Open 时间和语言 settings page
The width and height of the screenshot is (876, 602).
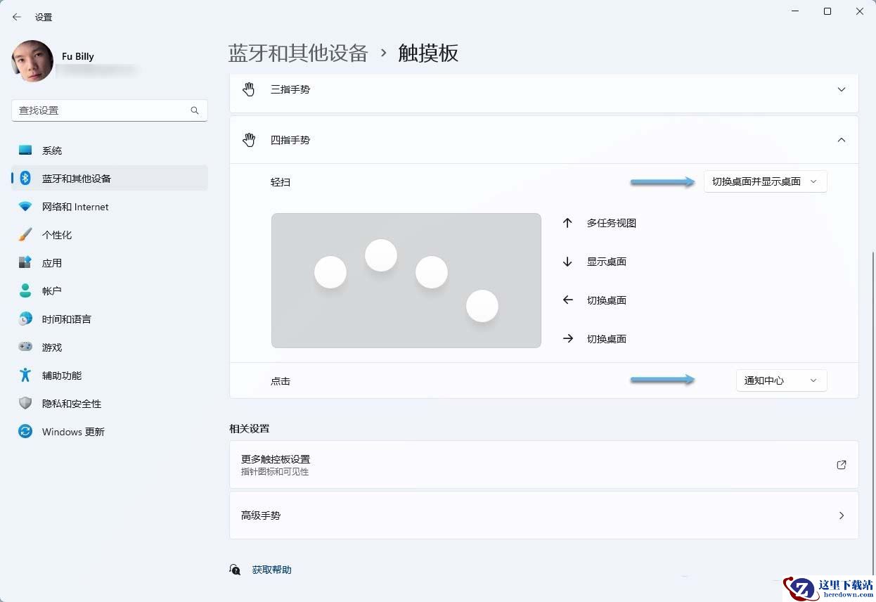110,319
